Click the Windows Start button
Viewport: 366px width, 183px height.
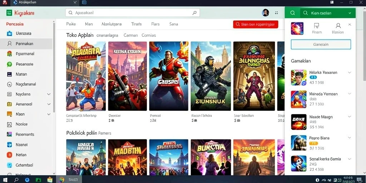click(x=5, y=180)
